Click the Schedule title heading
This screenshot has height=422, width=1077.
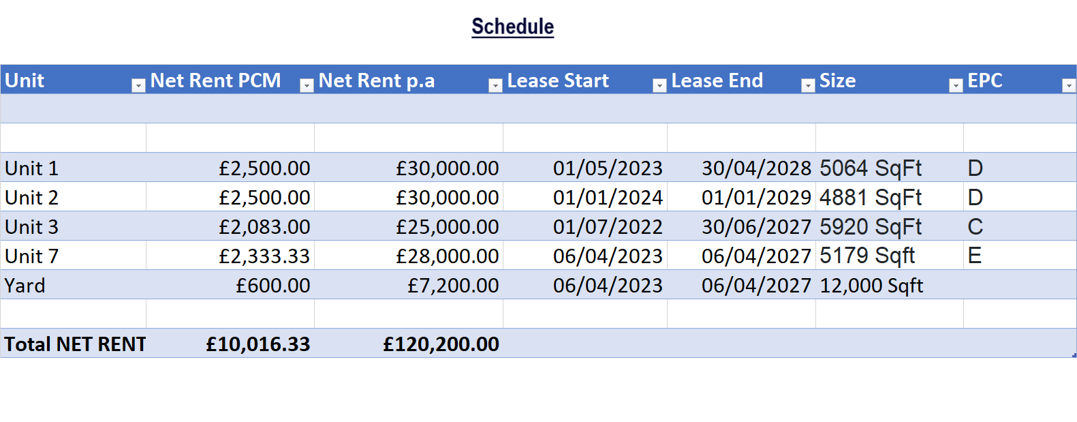512,27
